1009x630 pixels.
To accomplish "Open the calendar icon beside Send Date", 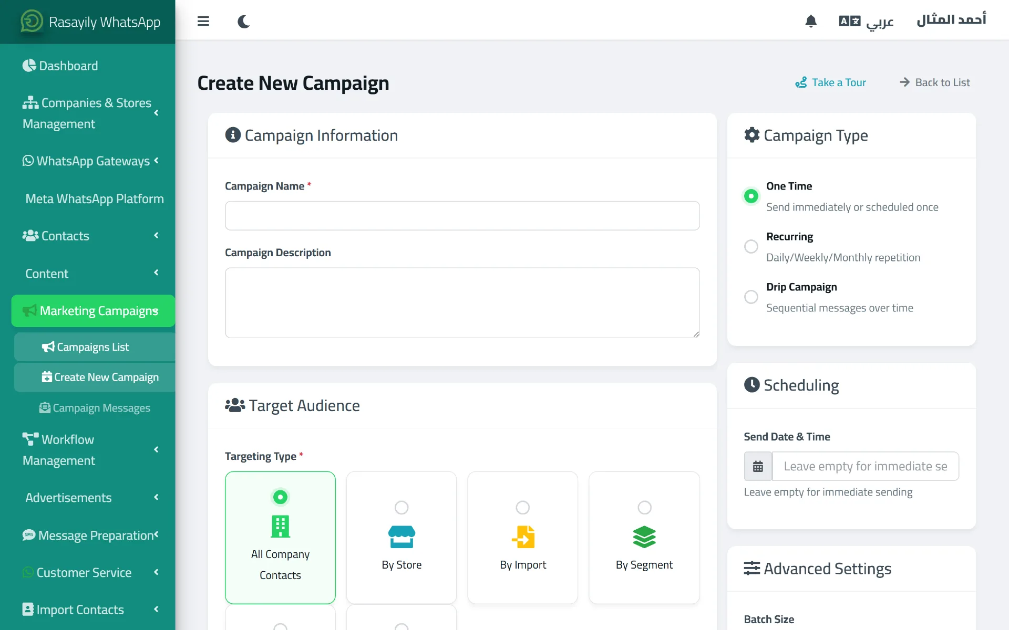I will (x=758, y=466).
